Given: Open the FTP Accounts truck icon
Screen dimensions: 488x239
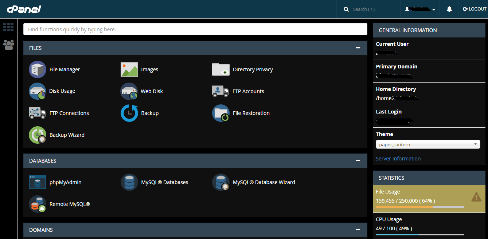Looking at the screenshot, I should pos(220,91).
